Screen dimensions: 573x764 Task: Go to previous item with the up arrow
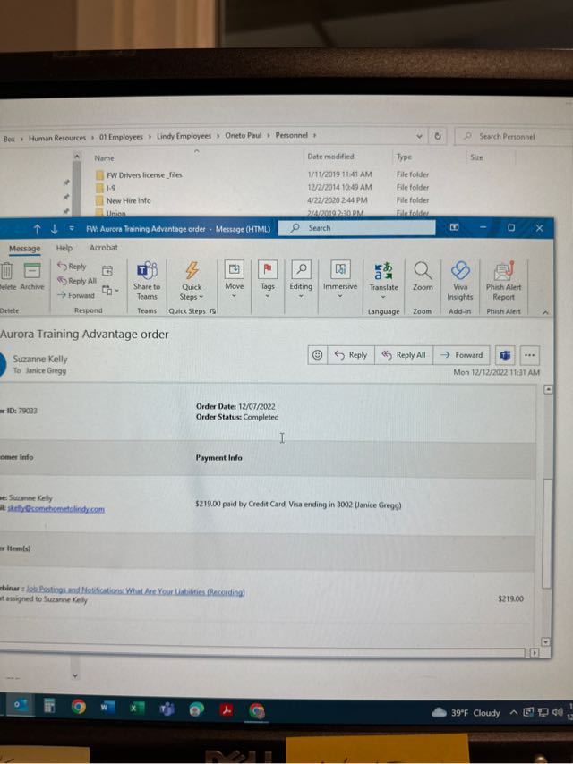tap(37, 228)
